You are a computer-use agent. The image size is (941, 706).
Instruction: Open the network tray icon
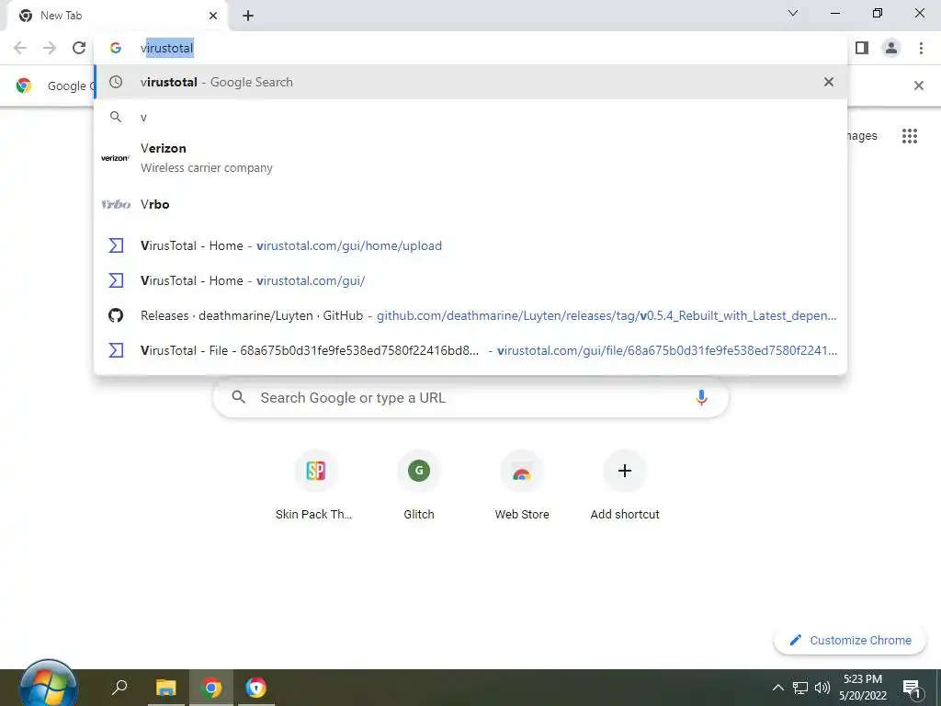point(800,688)
